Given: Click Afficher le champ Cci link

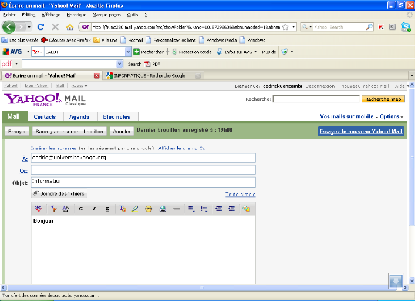Looking at the screenshot, I should click(x=182, y=148).
